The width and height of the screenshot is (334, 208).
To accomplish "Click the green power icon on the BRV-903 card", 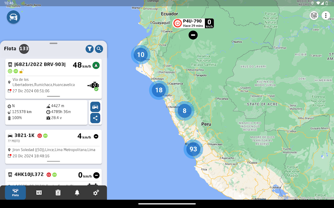I will pyautogui.click(x=10, y=71).
